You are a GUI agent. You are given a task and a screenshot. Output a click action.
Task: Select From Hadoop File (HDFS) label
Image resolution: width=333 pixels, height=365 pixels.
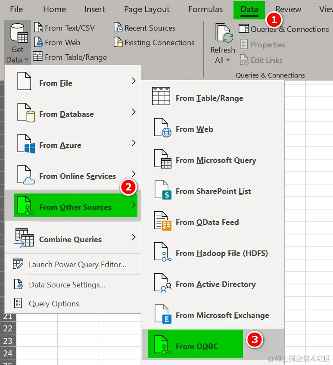pos(222,253)
